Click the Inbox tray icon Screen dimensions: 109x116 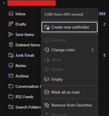(11, 14)
